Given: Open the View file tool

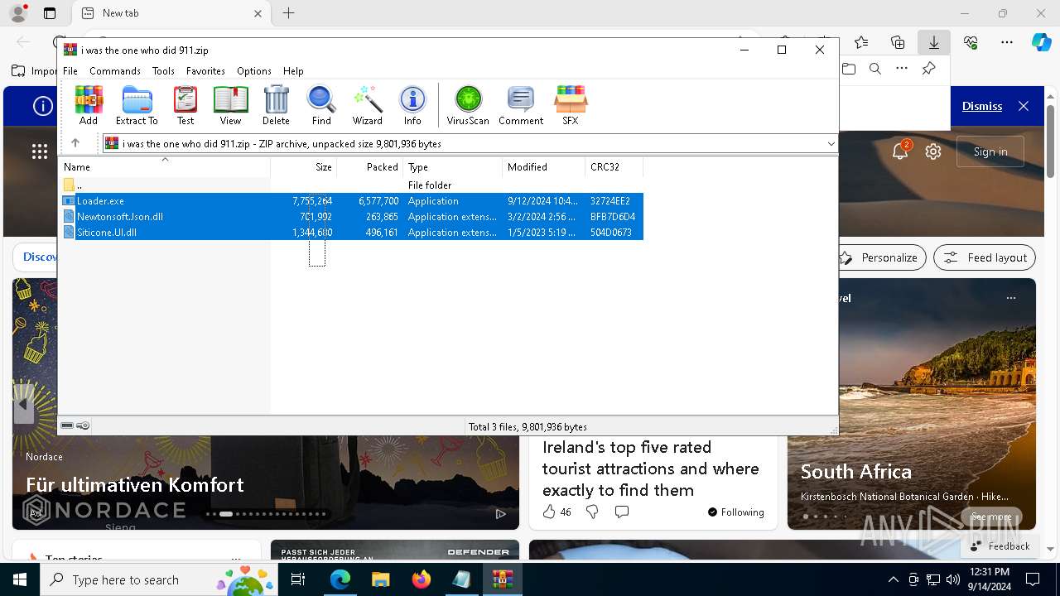Looking at the screenshot, I should [x=230, y=105].
